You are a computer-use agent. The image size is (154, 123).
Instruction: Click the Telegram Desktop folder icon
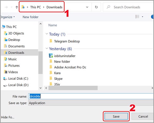51,41
